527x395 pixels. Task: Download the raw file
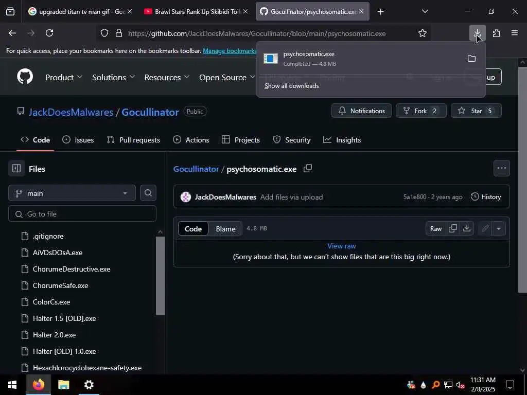[x=466, y=228]
